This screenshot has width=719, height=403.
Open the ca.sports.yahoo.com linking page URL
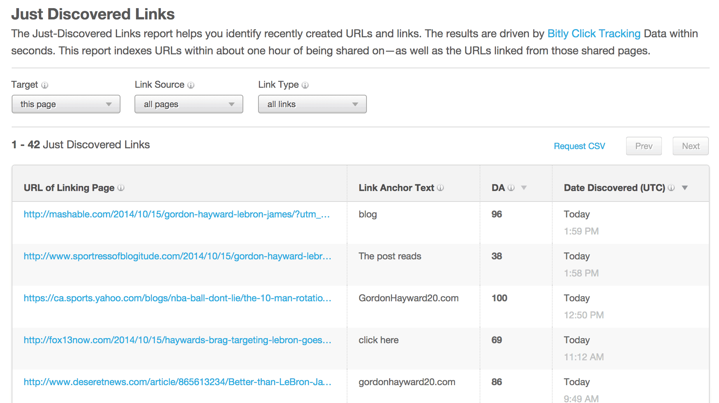click(x=178, y=298)
